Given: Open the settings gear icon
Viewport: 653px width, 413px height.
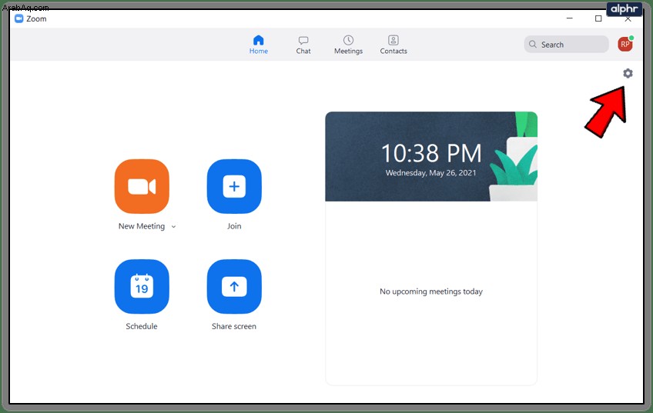Looking at the screenshot, I should tap(628, 74).
